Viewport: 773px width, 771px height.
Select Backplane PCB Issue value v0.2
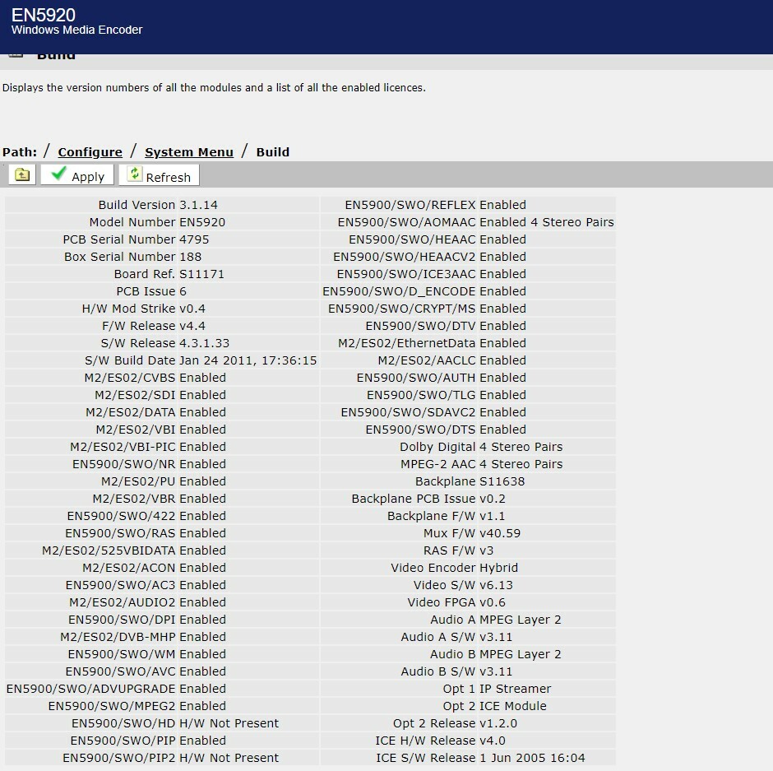pyautogui.click(x=493, y=498)
